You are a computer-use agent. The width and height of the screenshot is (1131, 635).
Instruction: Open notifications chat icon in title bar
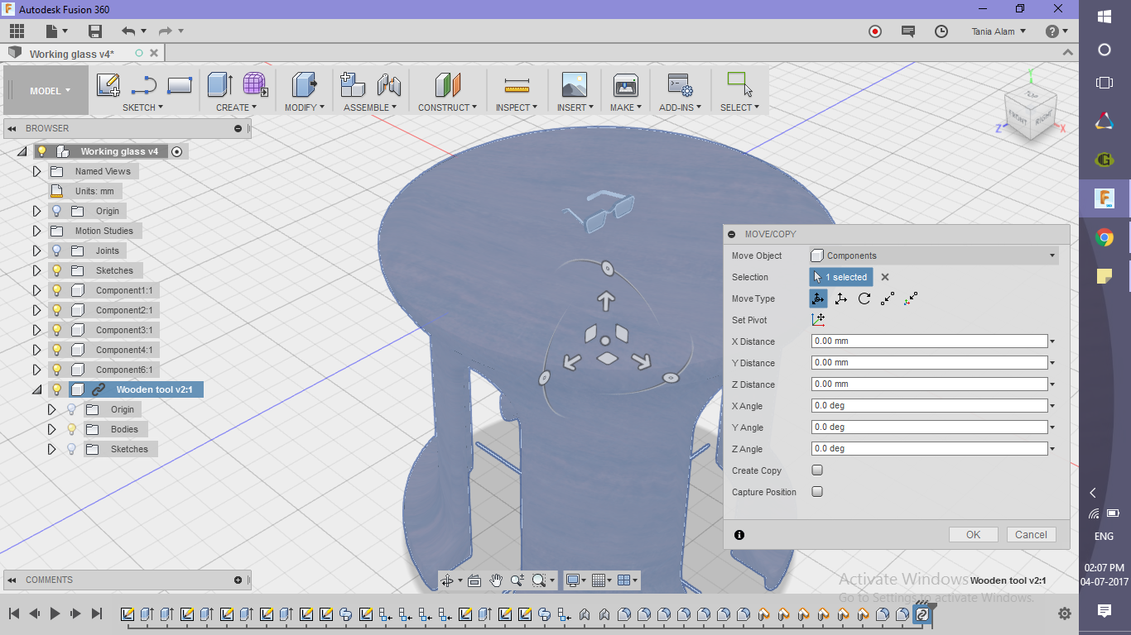(x=908, y=31)
